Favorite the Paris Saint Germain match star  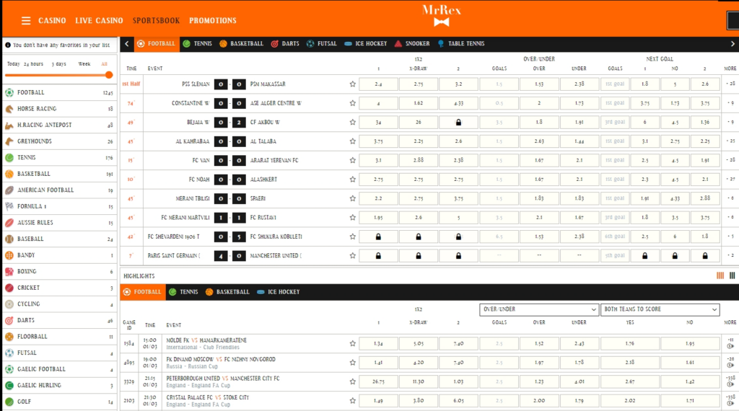(x=352, y=256)
